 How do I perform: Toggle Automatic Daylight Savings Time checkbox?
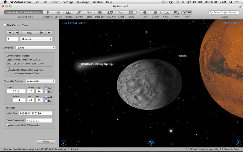click(x=9, y=70)
